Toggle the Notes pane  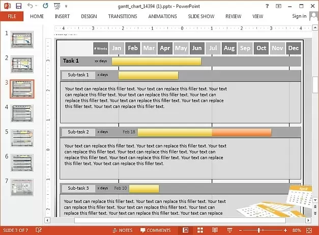[122, 230]
